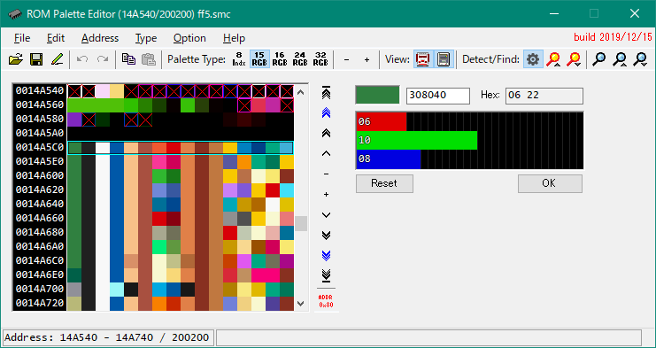Toggle the red view mode button
Viewport: 656px width, 348px height.
click(x=423, y=59)
